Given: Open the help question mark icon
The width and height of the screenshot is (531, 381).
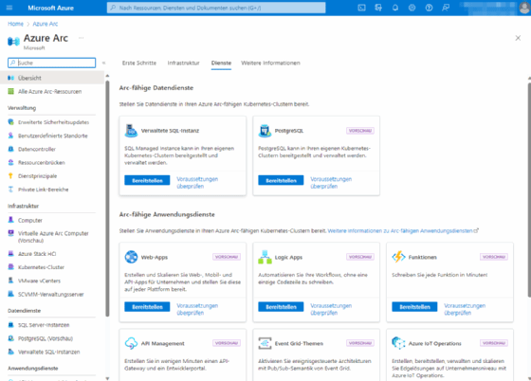Looking at the screenshot, I should coord(429,8).
